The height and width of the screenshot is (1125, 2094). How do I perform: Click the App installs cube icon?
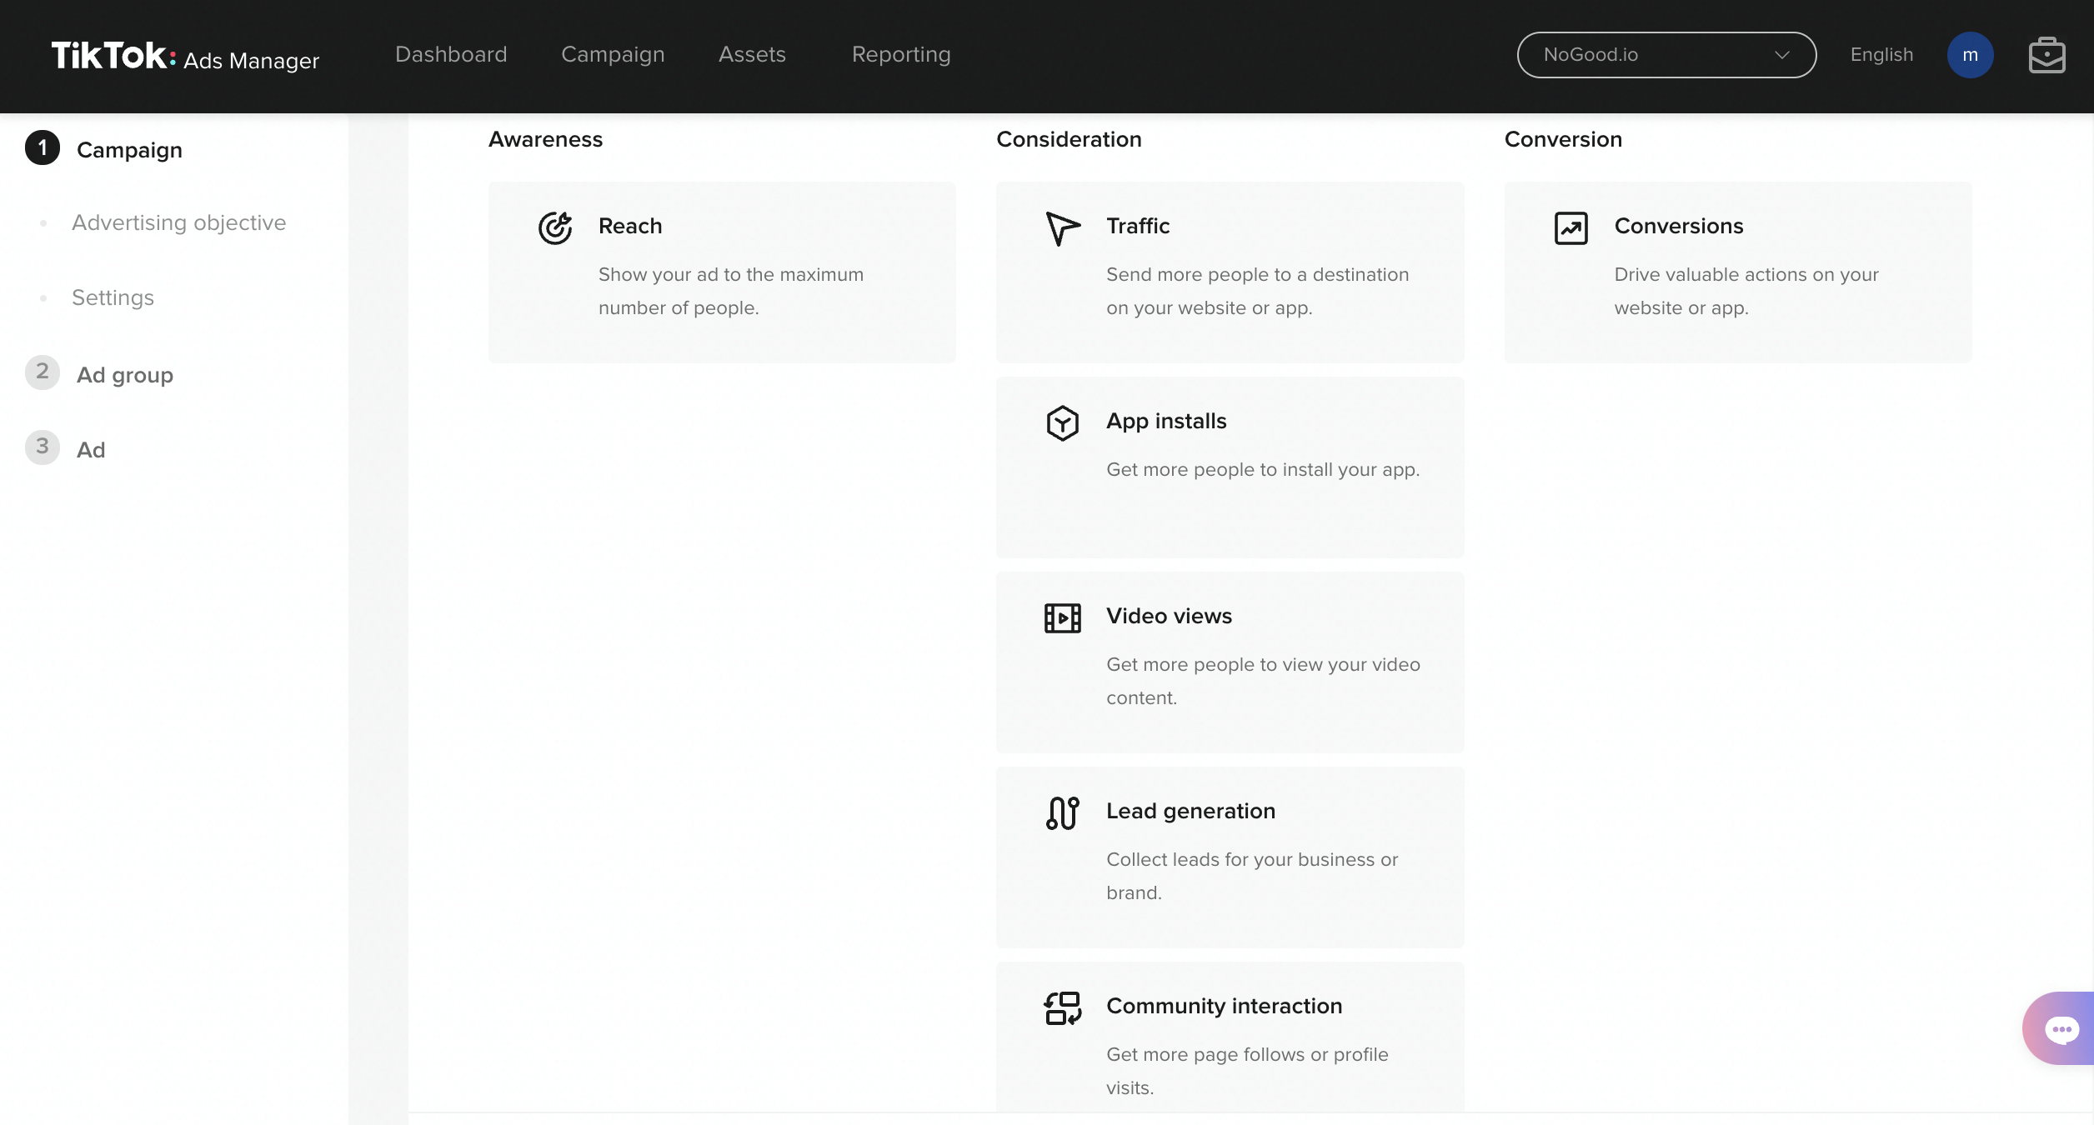click(1063, 422)
